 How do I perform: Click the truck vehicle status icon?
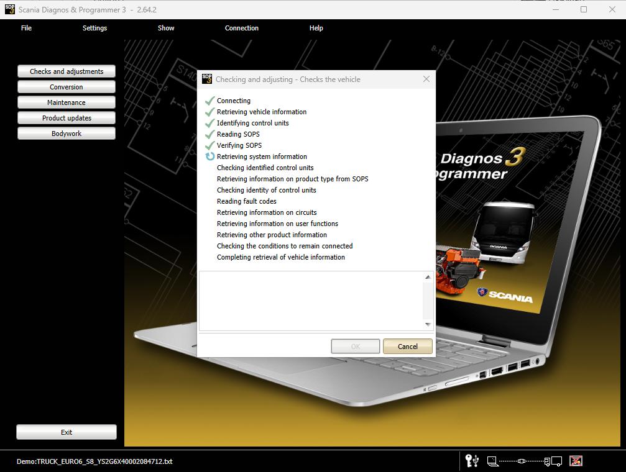pyautogui.click(x=553, y=461)
